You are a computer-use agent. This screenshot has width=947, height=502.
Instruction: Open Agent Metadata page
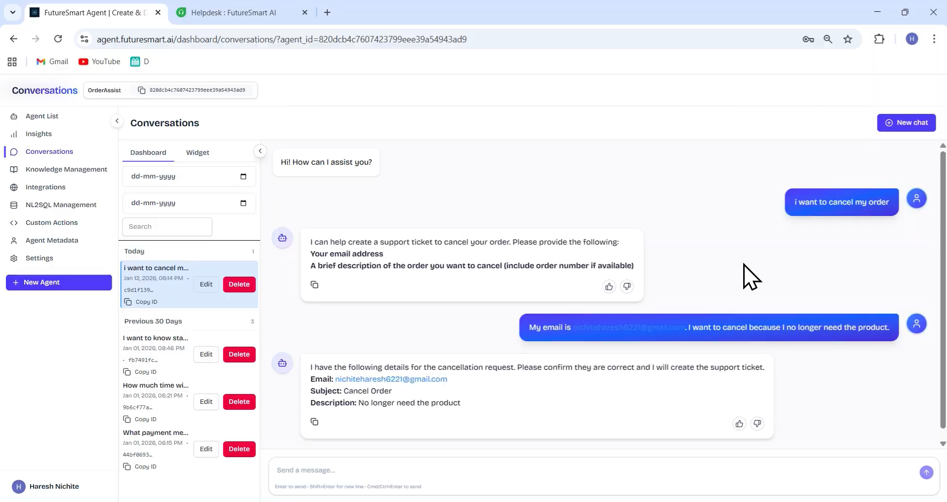tap(52, 240)
